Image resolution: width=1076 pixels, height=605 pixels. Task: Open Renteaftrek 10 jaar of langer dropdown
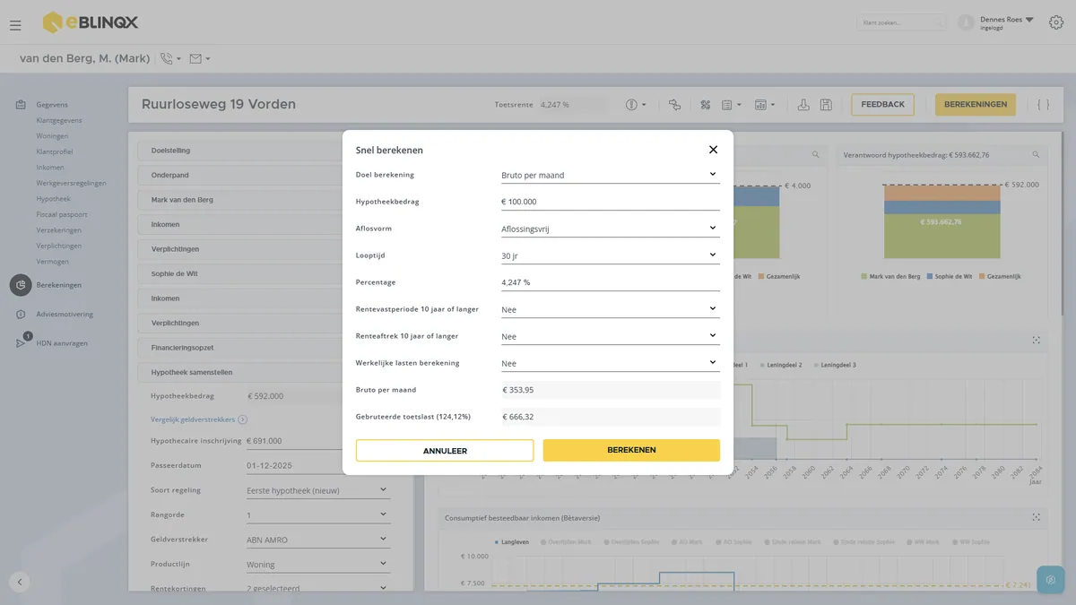pyautogui.click(x=610, y=336)
